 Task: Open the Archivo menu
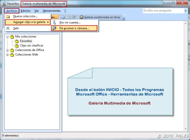tap(11, 11)
